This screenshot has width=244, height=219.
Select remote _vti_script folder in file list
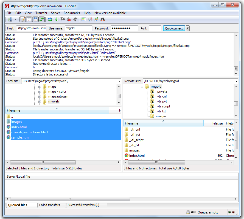[x=179, y=140]
